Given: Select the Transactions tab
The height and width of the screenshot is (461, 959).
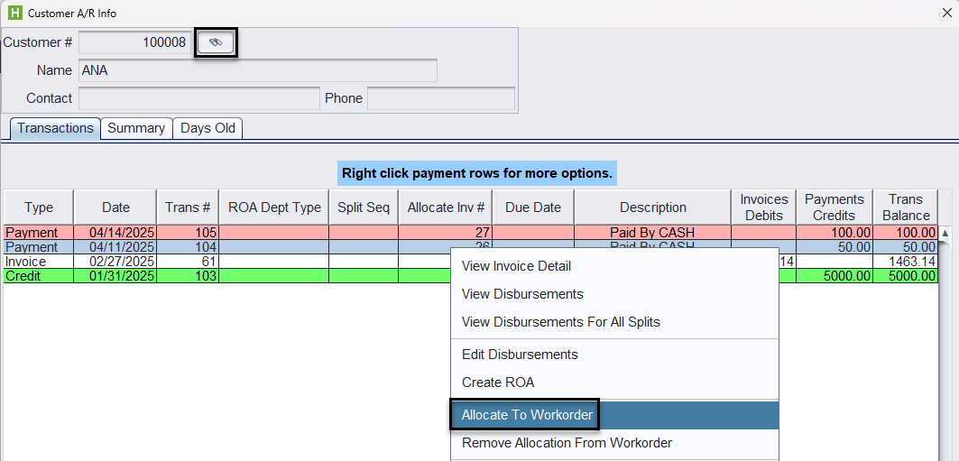Looking at the screenshot, I should point(55,128).
